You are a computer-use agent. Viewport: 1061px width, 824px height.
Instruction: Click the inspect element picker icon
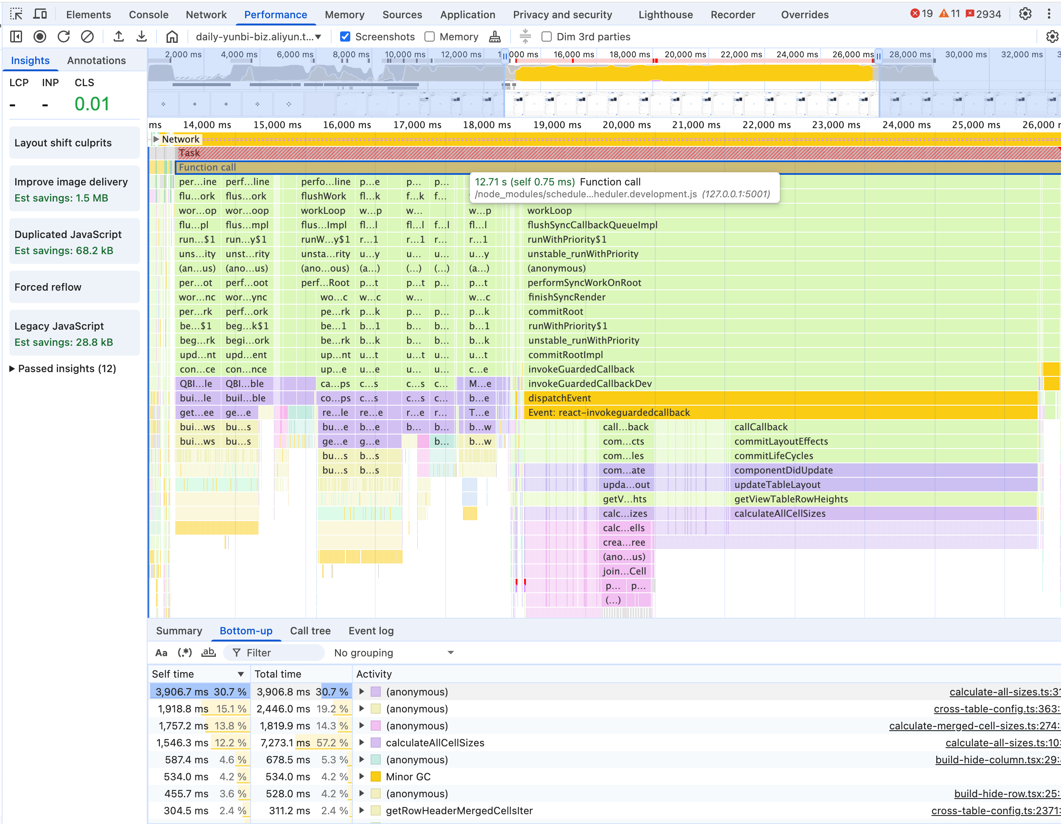coord(16,14)
